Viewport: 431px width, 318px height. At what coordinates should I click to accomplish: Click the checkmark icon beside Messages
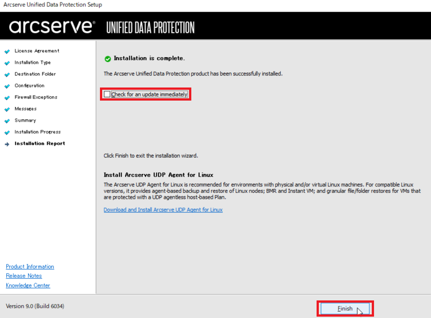(x=7, y=109)
